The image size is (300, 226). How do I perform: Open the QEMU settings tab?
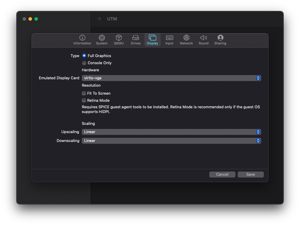click(119, 40)
